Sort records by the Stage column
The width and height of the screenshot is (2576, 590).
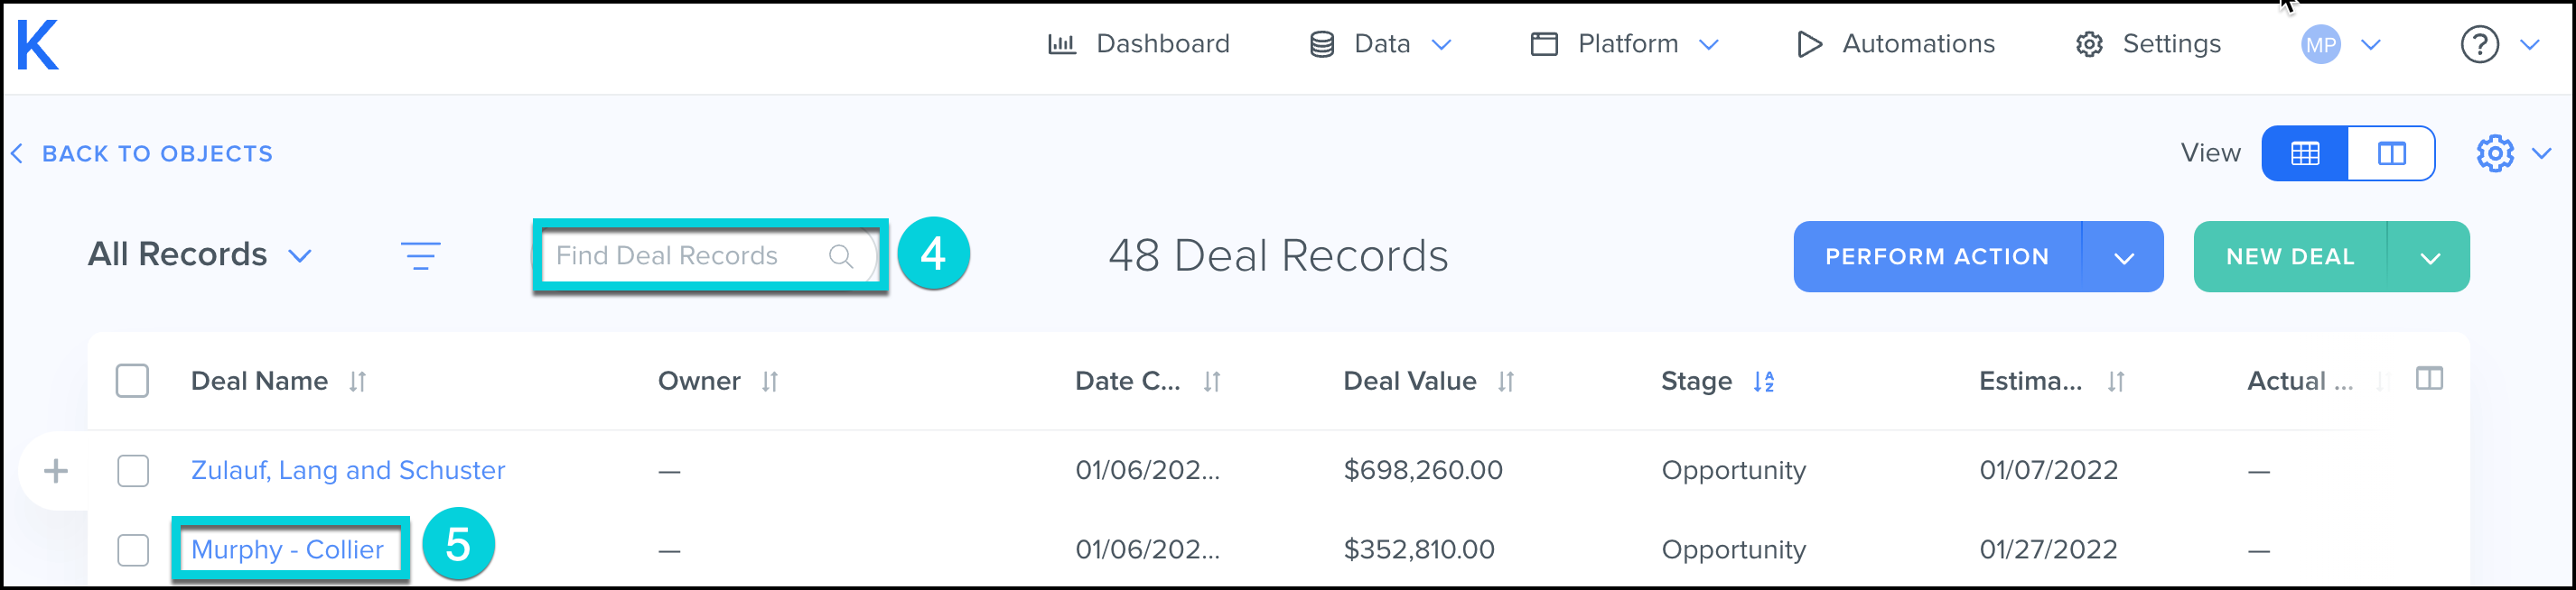(1763, 382)
